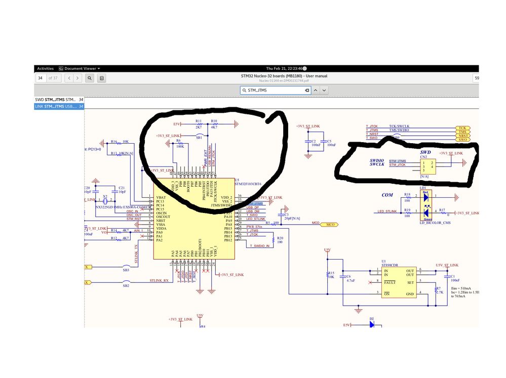Open the Activities overview
Image resolution: width=506 pixels, height=378 pixels.
(45, 68)
